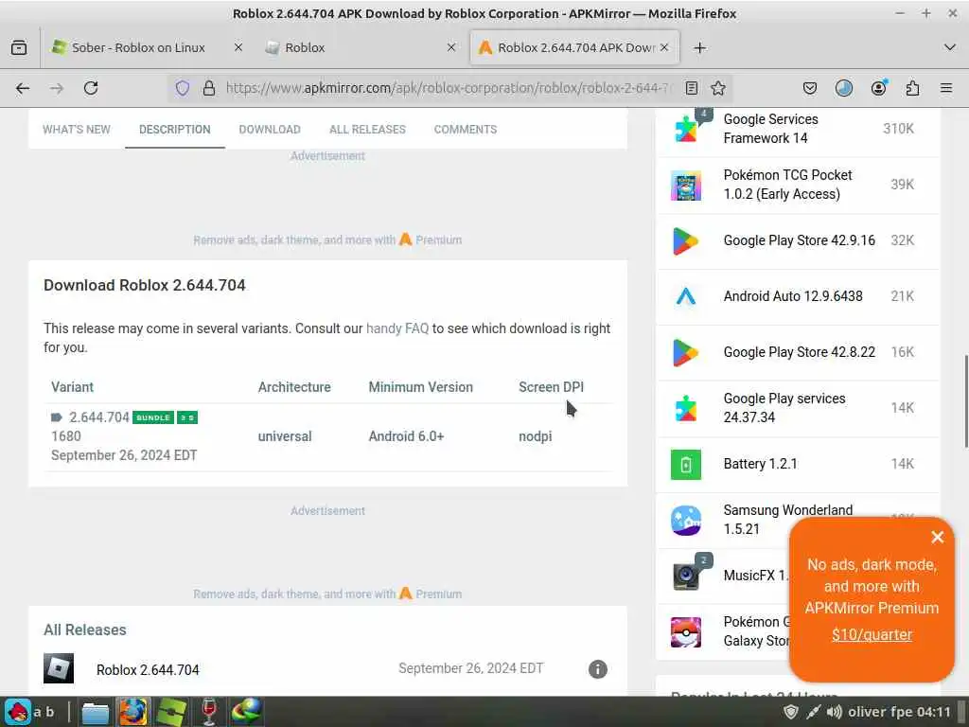The image size is (969, 727).
Task: Open the Pocket save icon
Action: point(810,88)
